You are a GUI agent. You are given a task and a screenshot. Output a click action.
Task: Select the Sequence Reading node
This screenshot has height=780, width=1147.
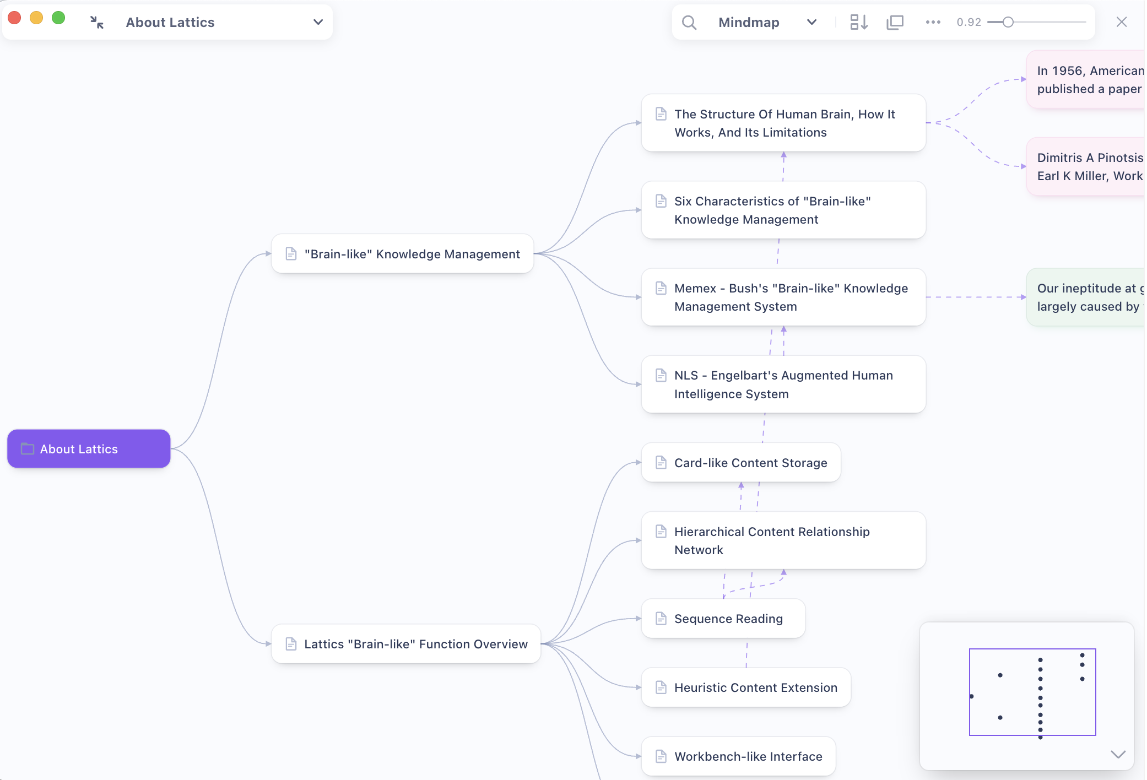(x=723, y=619)
